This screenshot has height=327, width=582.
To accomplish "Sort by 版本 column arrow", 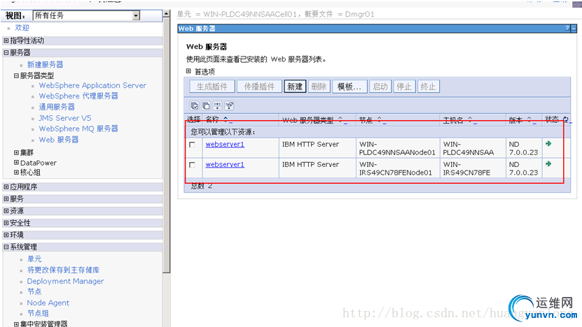I will coord(529,119).
